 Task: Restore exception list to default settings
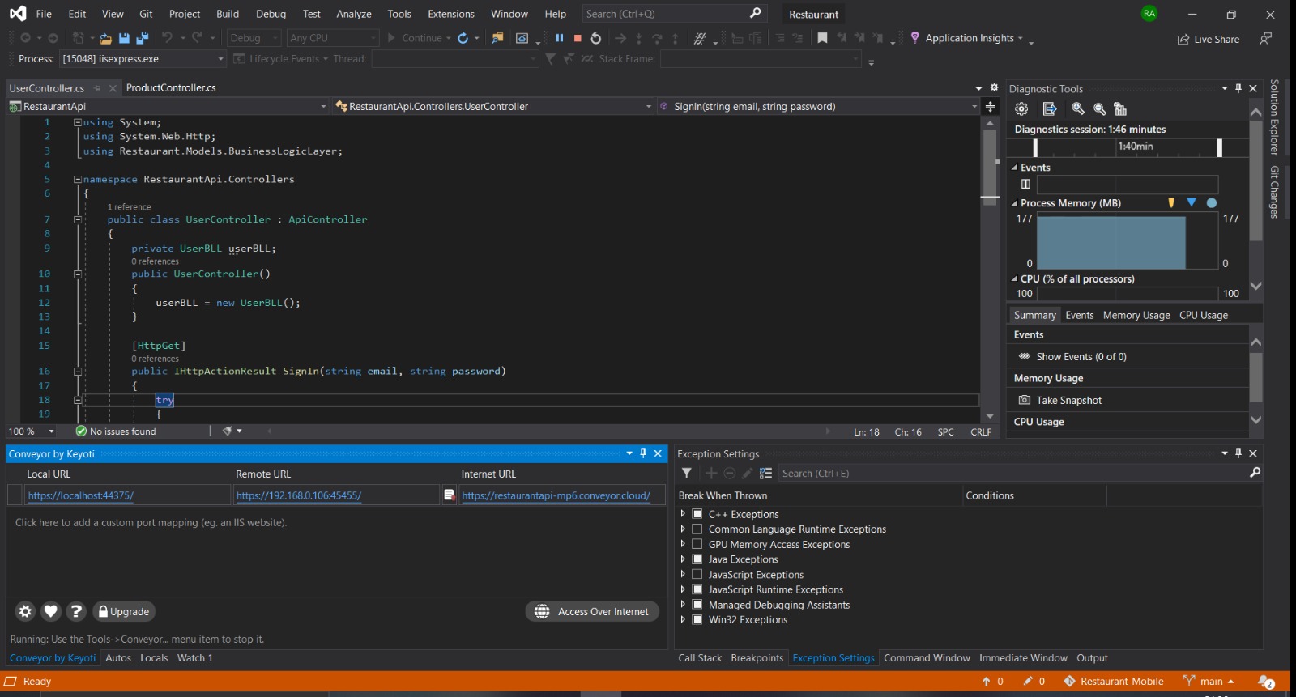coord(765,473)
